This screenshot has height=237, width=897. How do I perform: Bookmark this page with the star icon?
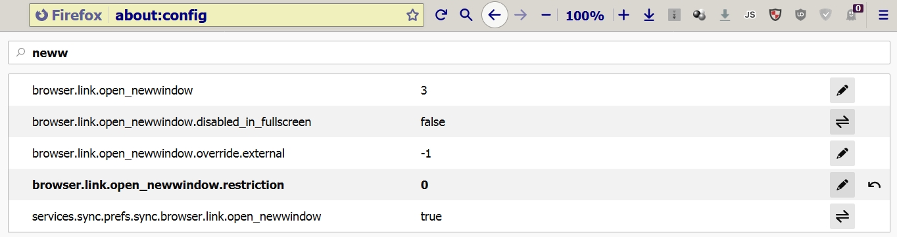[x=412, y=15]
